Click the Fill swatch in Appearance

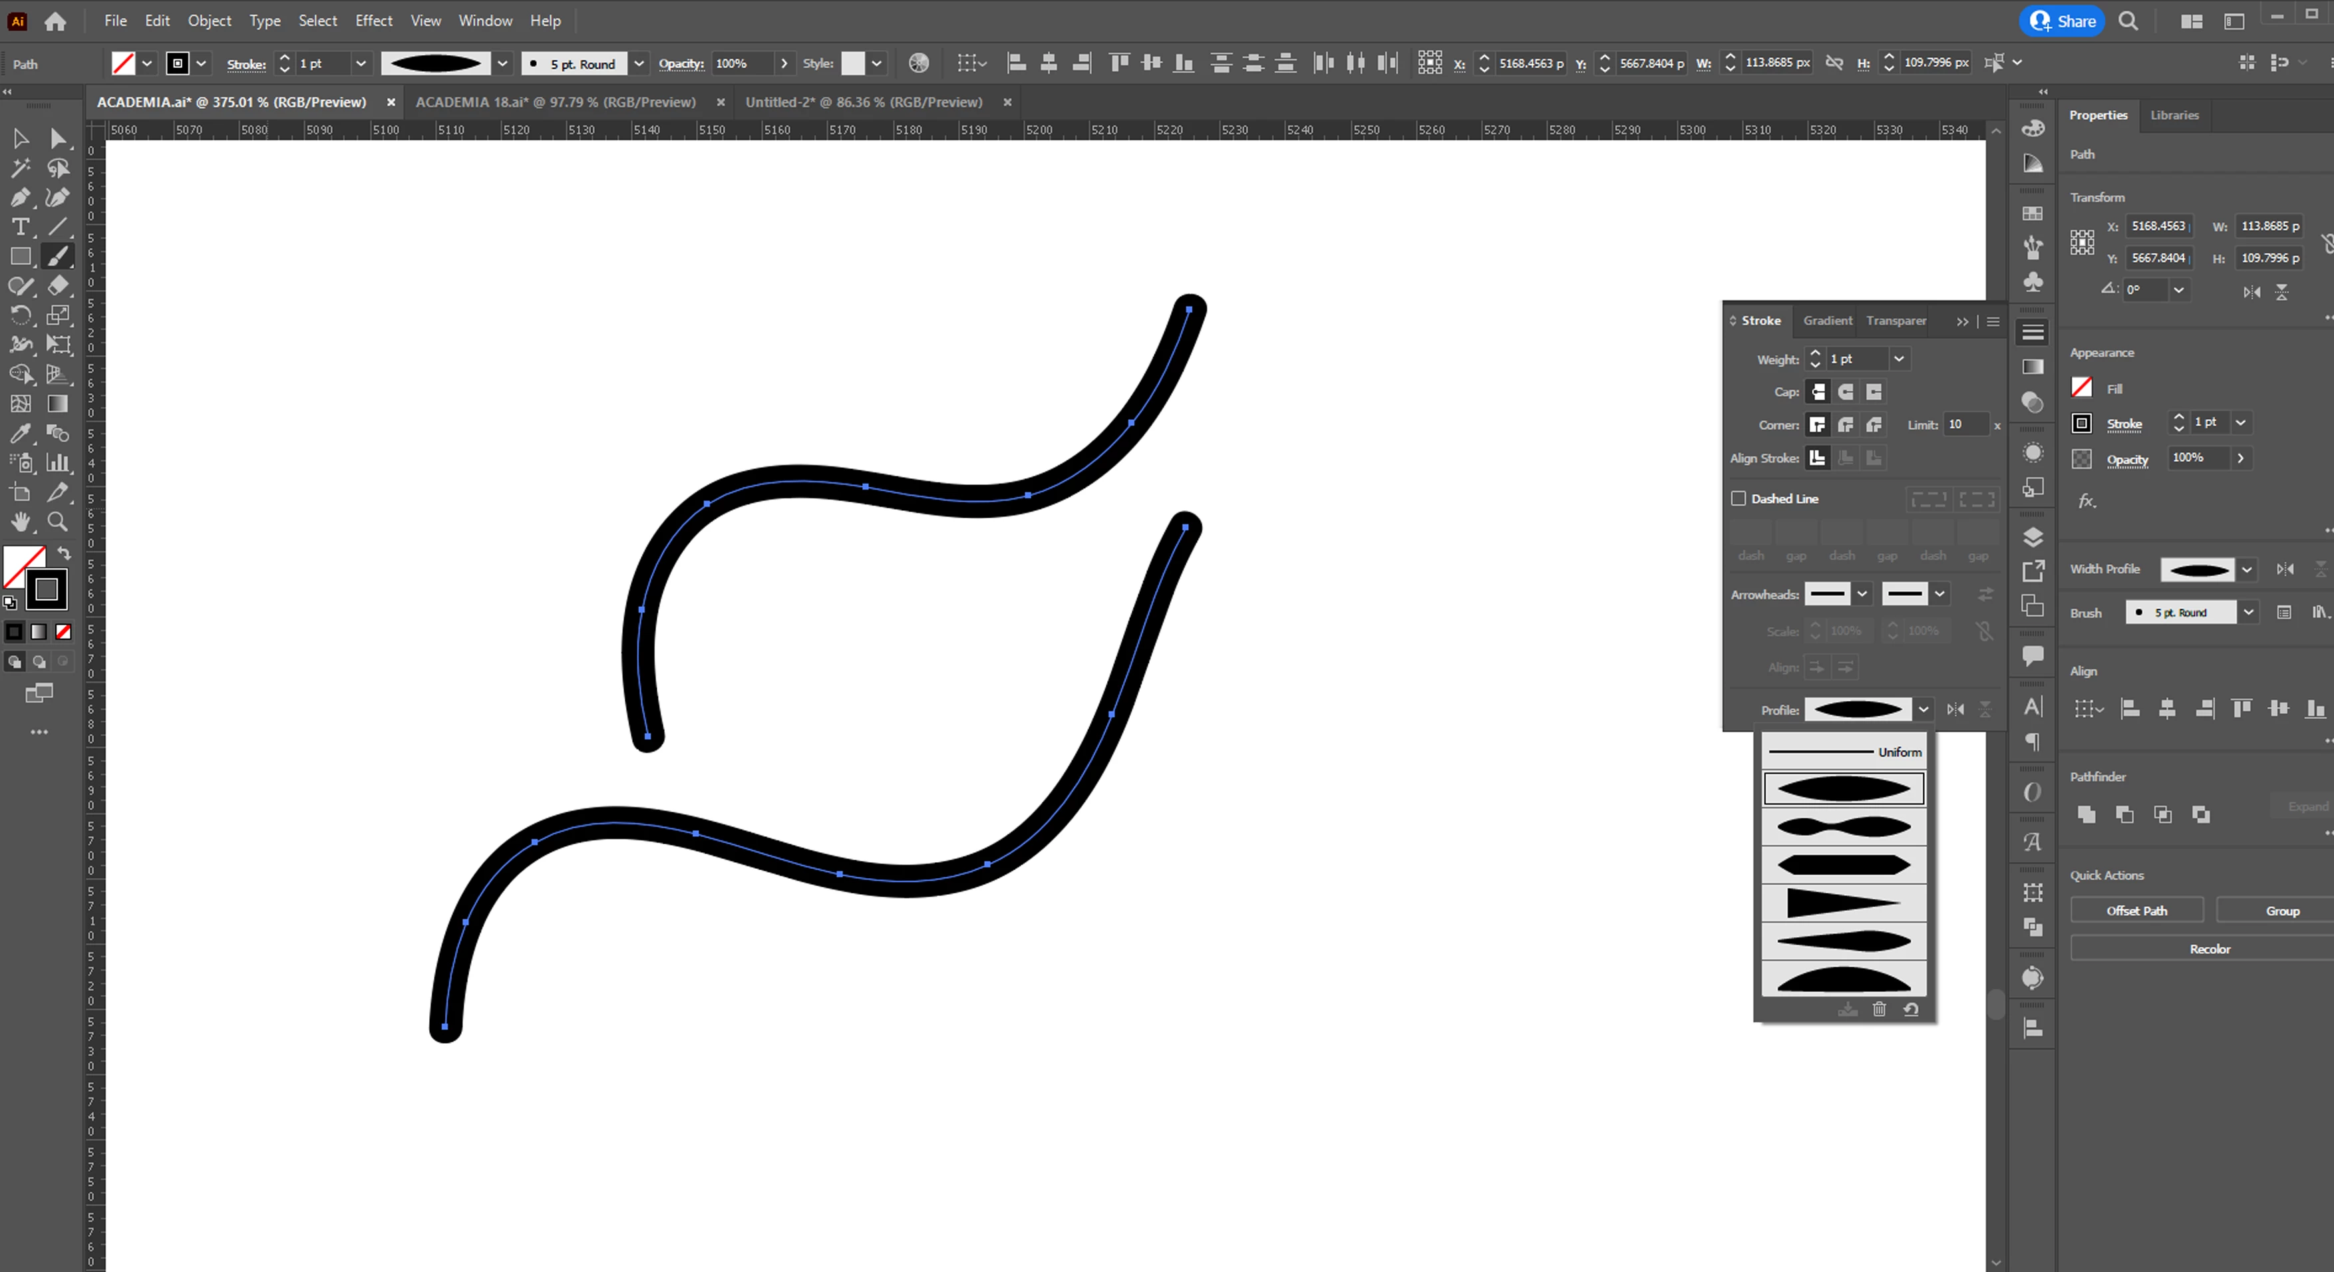coord(2082,388)
